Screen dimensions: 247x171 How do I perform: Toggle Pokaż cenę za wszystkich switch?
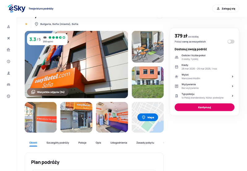point(231,42)
